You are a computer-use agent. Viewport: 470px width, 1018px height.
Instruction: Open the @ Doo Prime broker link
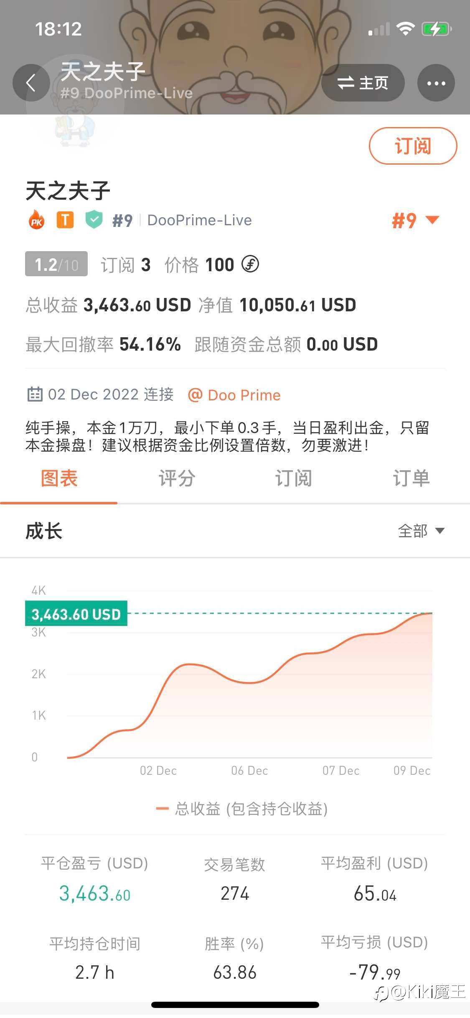pos(234,395)
